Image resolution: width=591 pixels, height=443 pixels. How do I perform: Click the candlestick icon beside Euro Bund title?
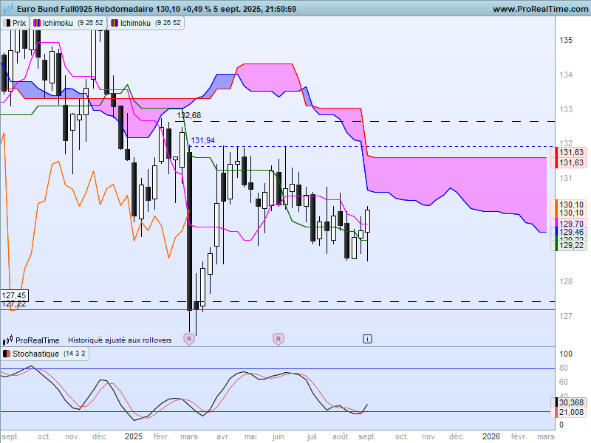point(8,8)
